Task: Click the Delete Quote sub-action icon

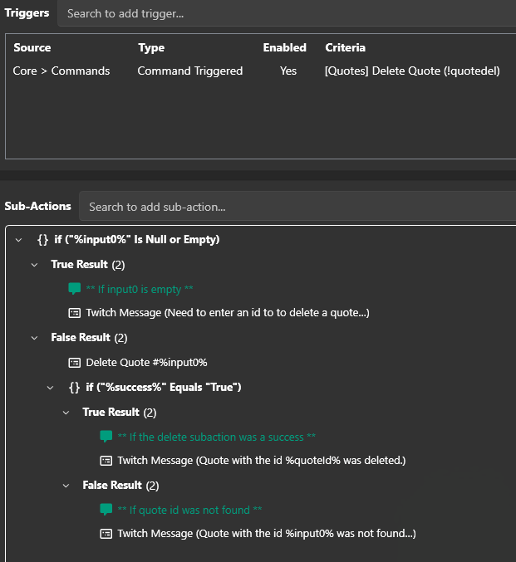Action: (75, 363)
